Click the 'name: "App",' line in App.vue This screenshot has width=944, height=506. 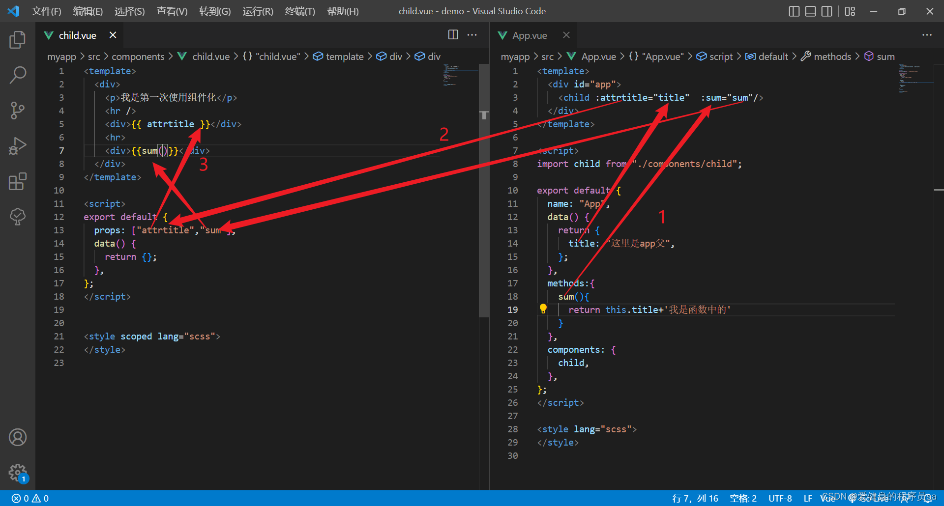pyautogui.click(x=579, y=203)
